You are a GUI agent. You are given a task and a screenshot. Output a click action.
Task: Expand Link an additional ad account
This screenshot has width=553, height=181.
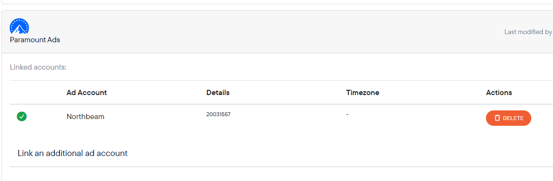pos(72,153)
